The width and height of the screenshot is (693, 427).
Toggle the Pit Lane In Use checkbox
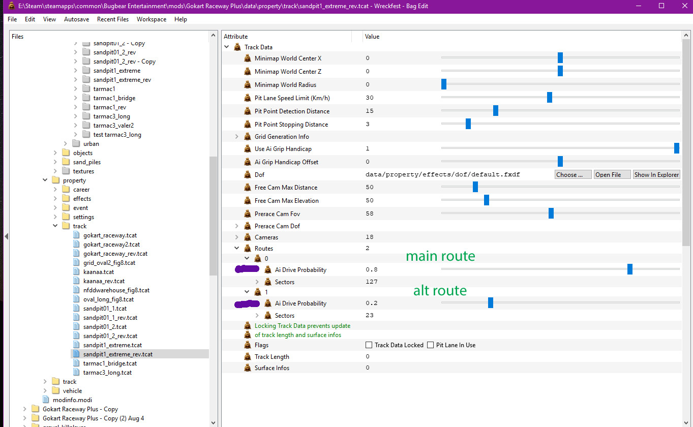click(431, 345)
